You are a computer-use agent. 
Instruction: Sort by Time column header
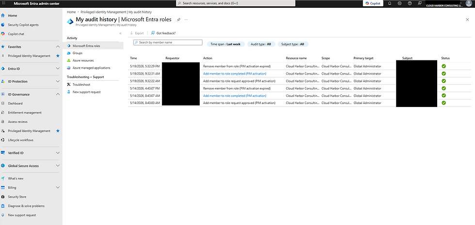tap(133, 58)
